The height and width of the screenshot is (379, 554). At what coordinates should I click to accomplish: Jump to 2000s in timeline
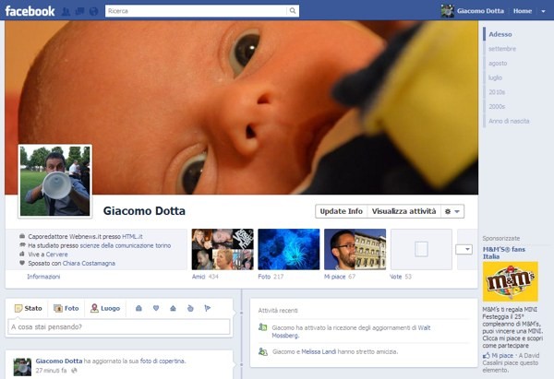pos(497,106)
